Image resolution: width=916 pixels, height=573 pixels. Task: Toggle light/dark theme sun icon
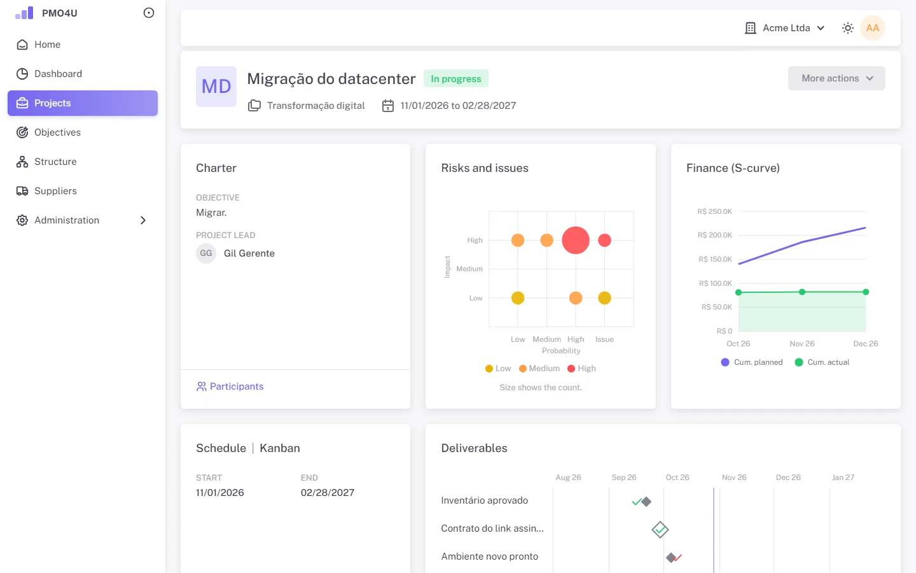coord(848,28)
